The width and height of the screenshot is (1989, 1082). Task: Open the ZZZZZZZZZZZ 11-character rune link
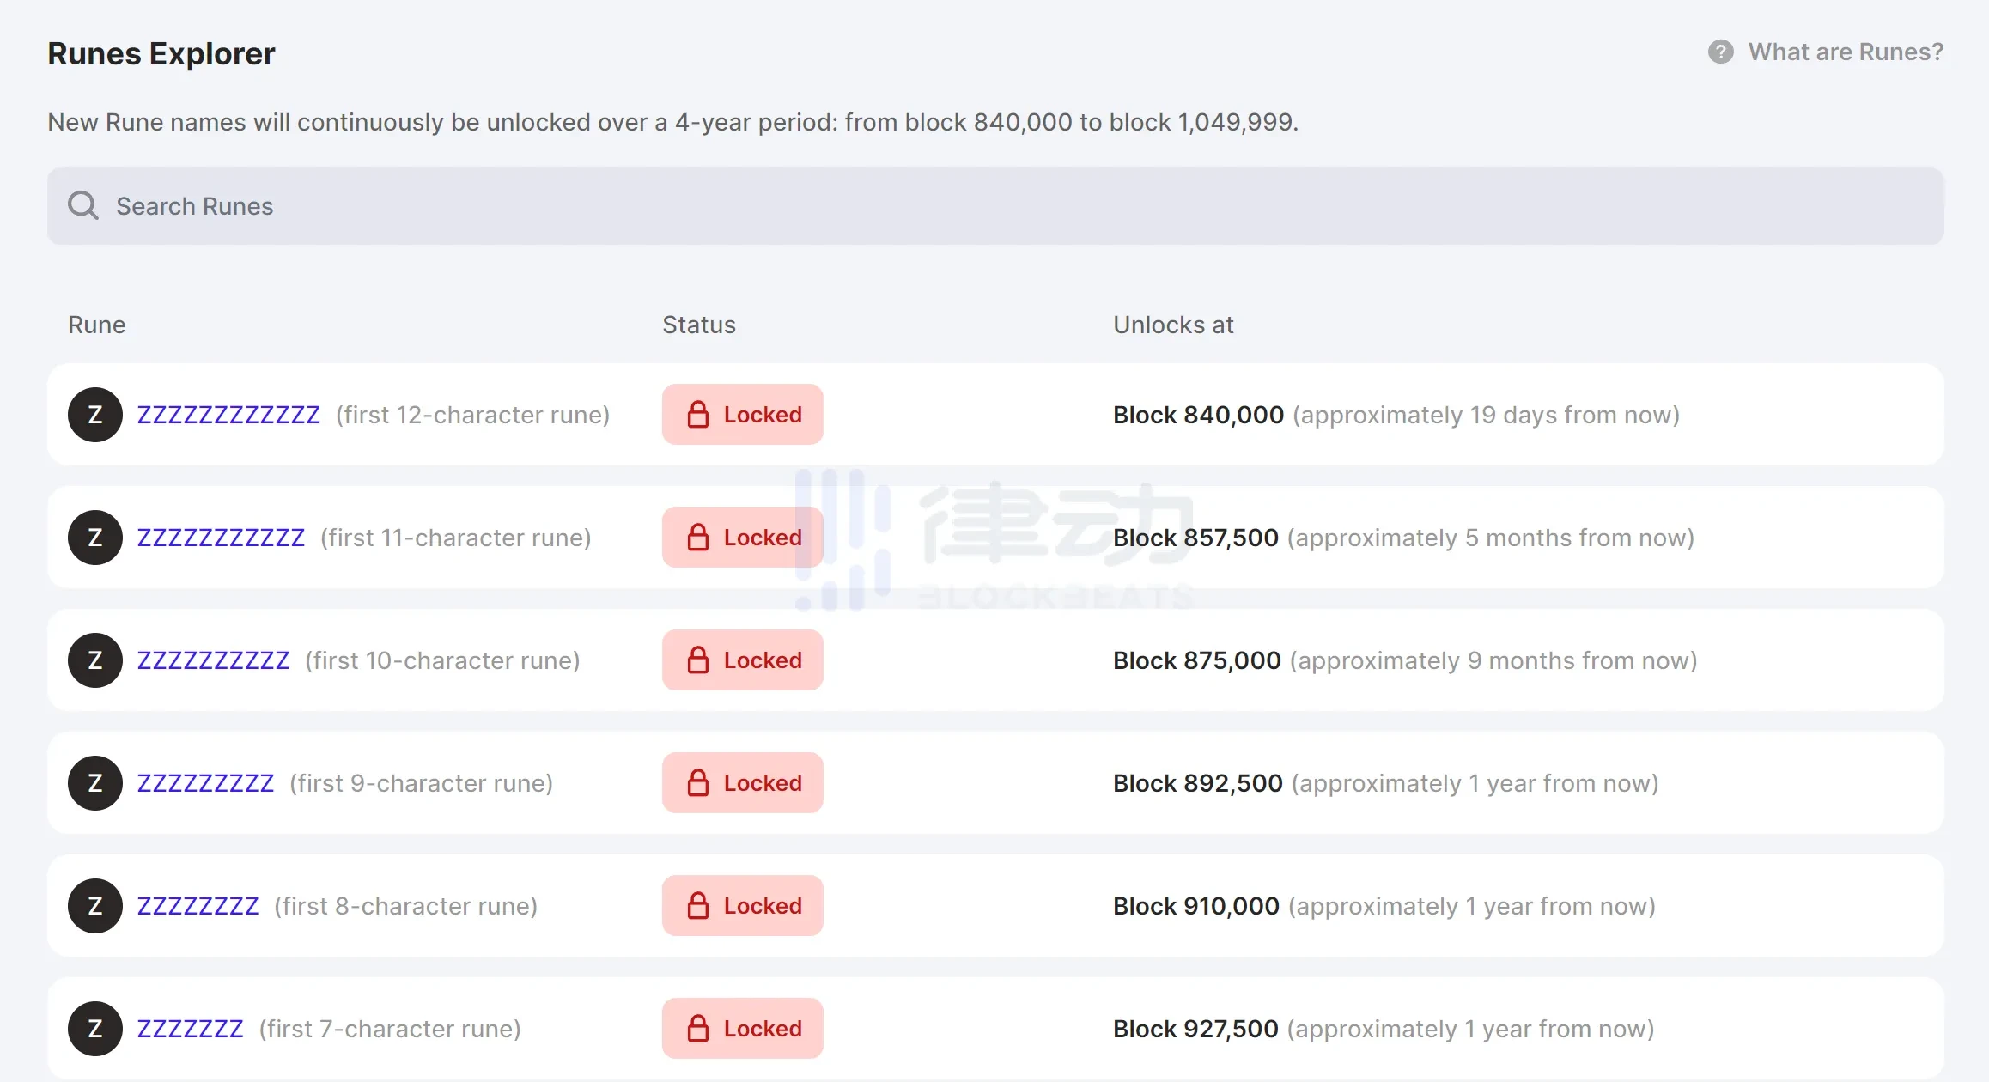coord(221,538)
